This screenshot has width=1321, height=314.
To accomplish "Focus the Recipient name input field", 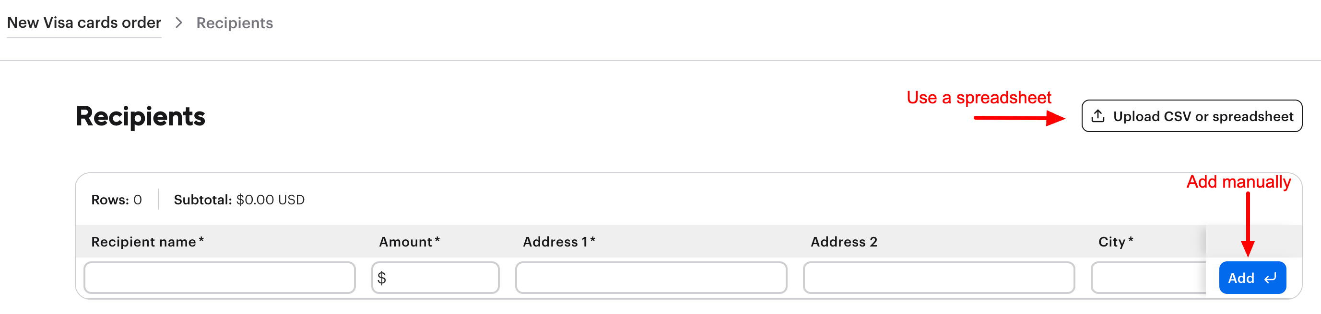I will point(220,278).
